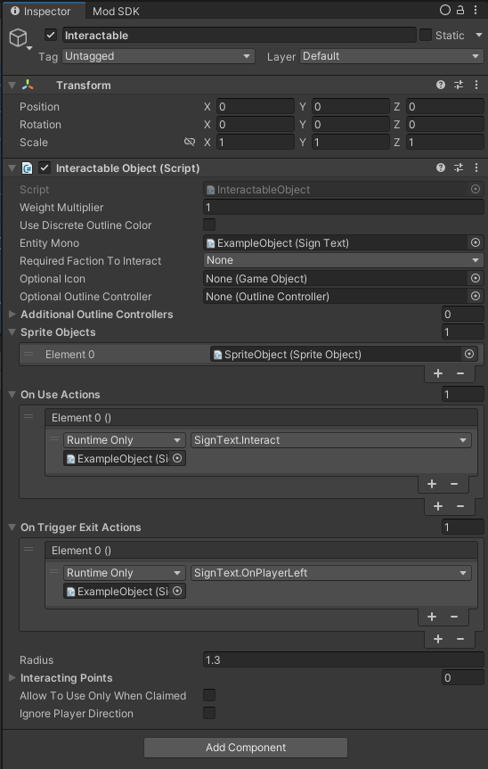Expand Additional Outline Controllers list
488x769 pixels.
coord(12,314)
